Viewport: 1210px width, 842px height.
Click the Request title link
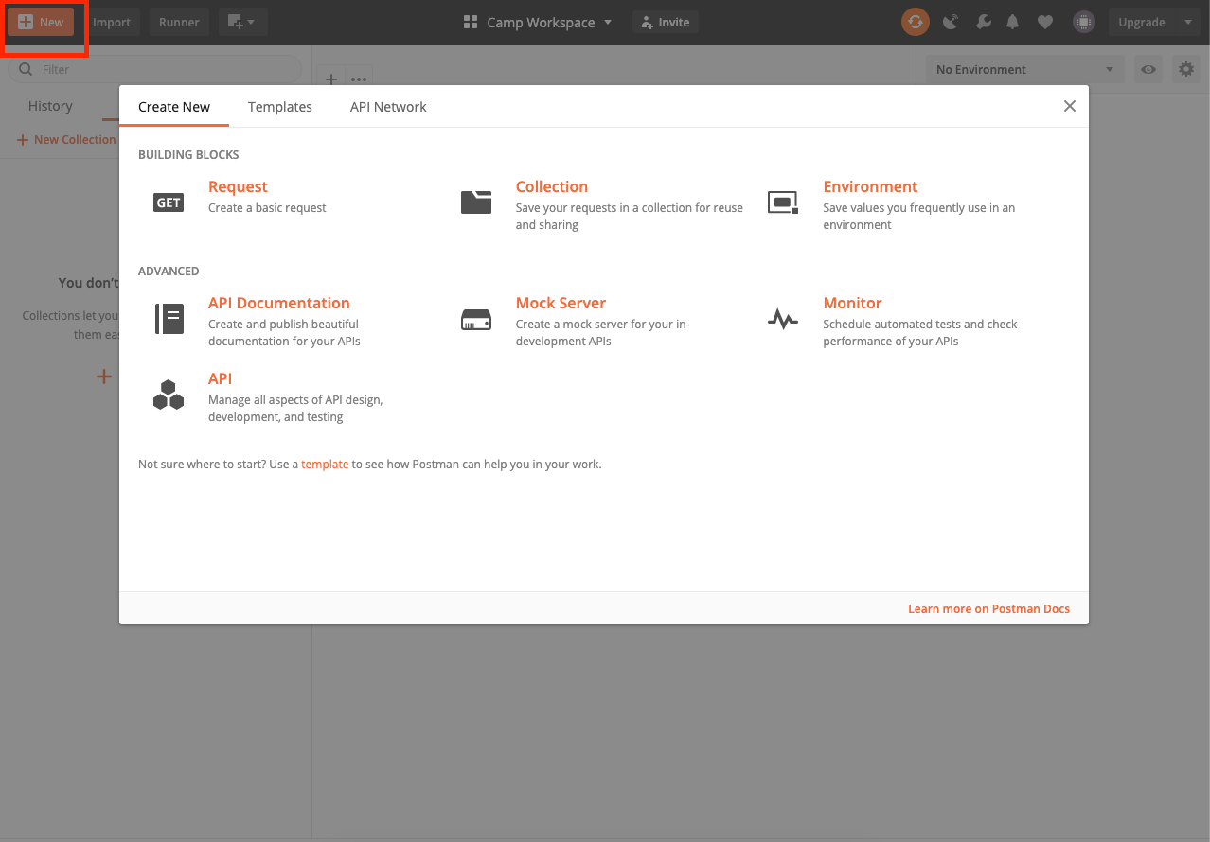(x=238, y=186)
